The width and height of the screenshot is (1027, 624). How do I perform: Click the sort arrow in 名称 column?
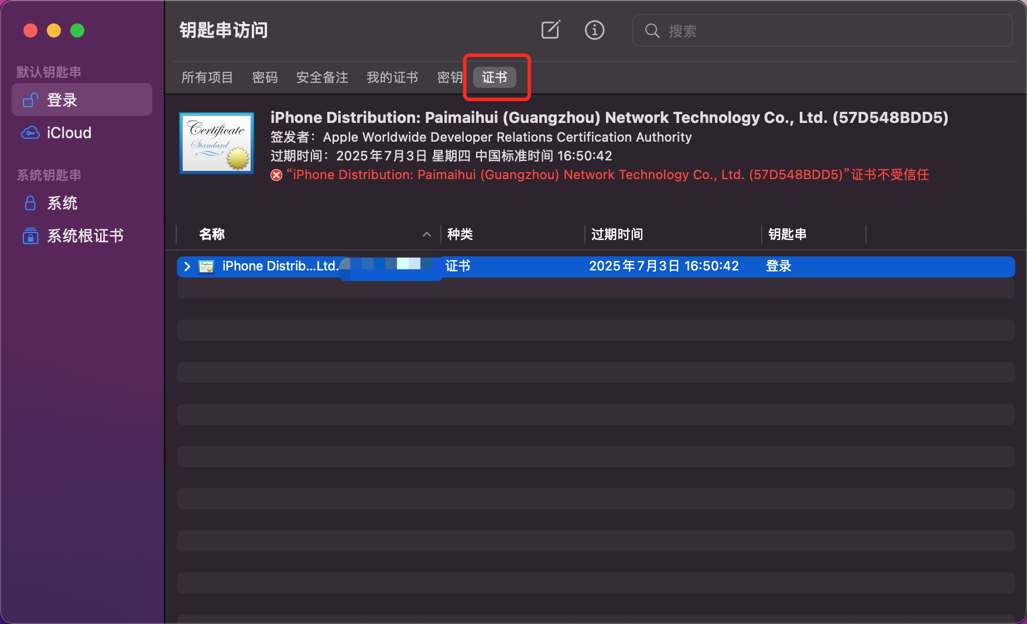[x=427, y=234]
